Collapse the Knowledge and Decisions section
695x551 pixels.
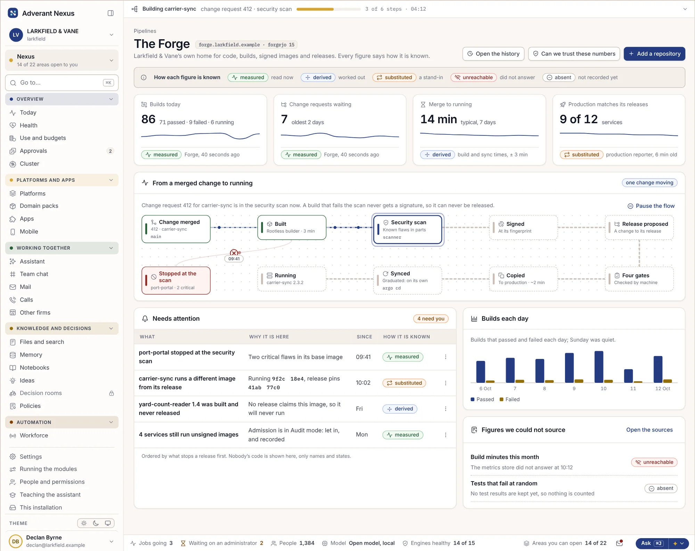coord(111,328)
